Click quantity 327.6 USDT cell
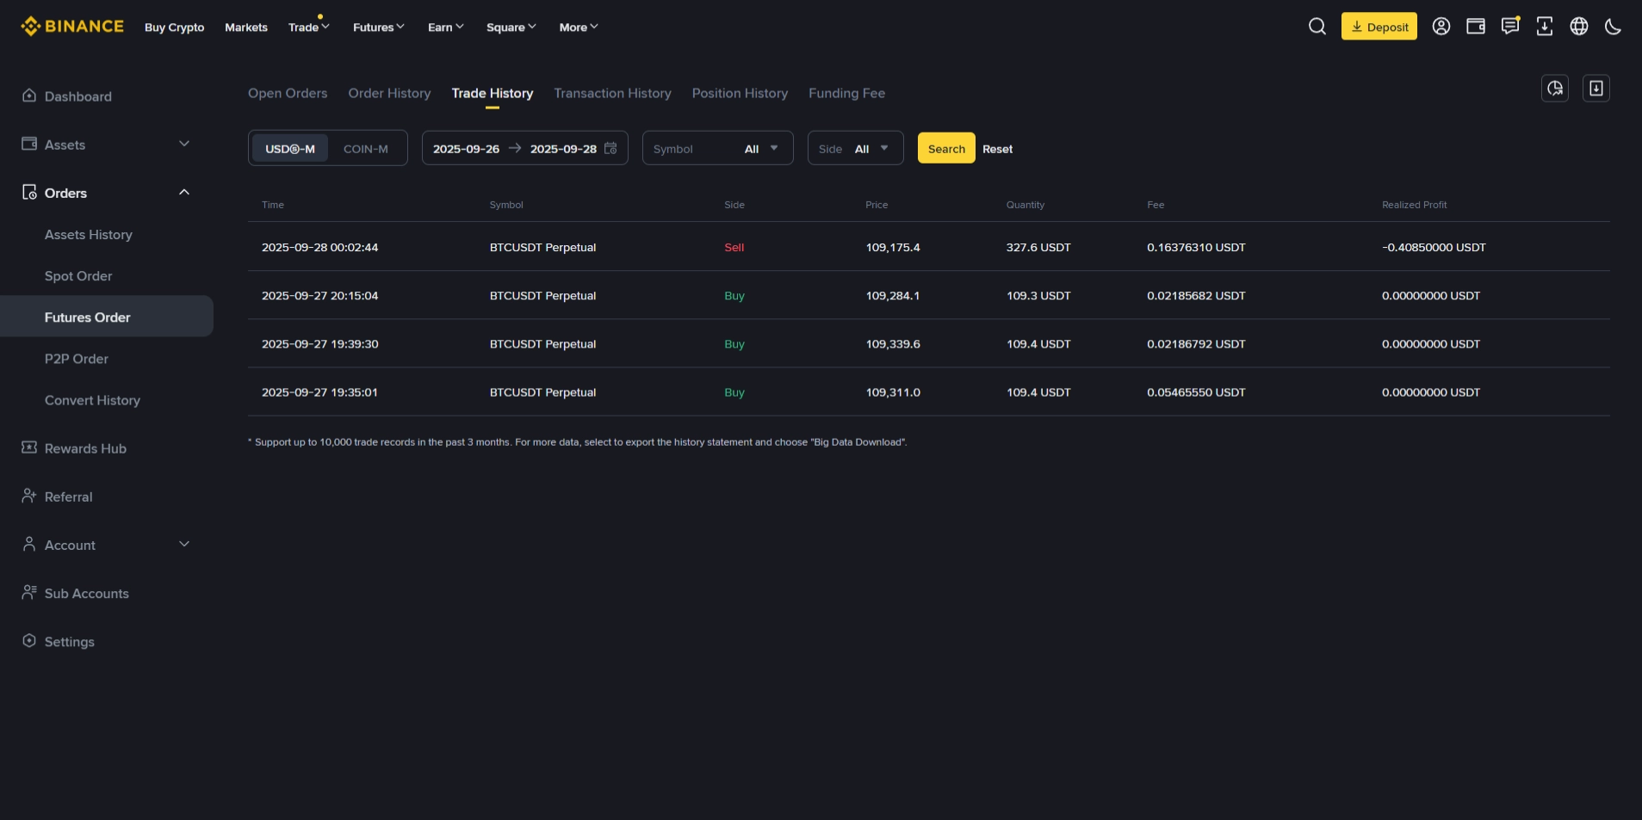 (1038, 247)
